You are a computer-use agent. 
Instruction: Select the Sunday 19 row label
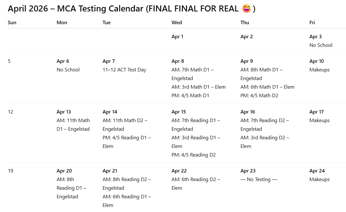click(x=11, y=171)
